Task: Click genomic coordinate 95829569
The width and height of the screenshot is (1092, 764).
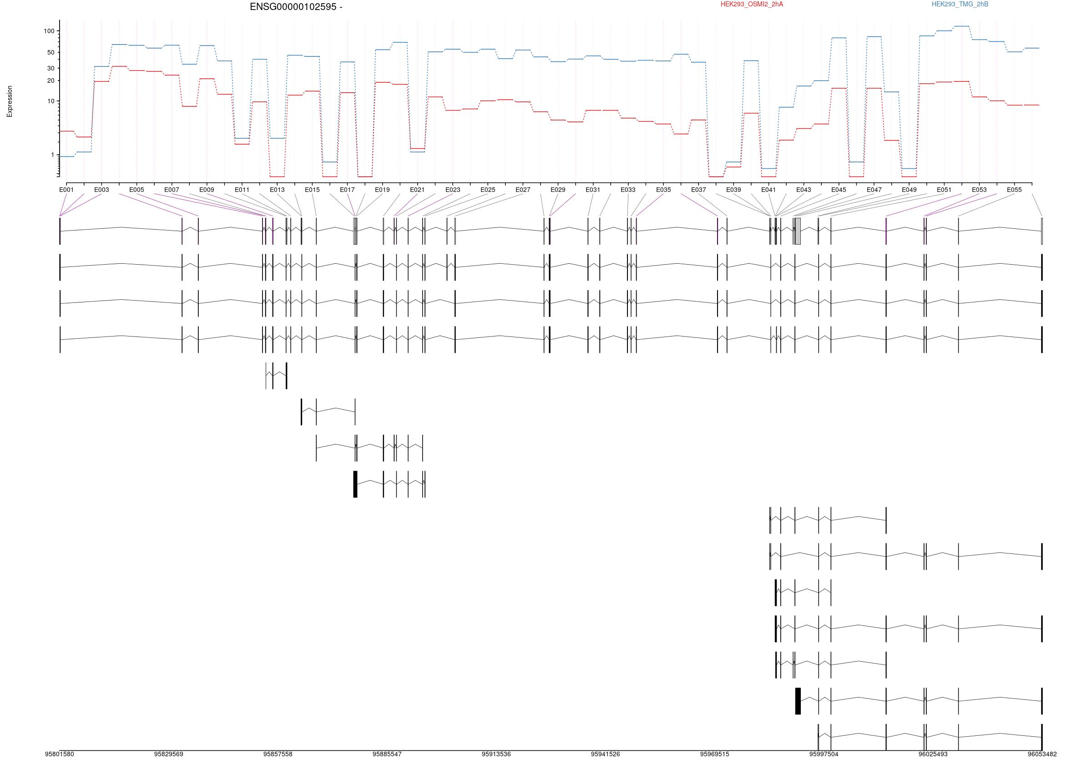Action: click(169, 754)
